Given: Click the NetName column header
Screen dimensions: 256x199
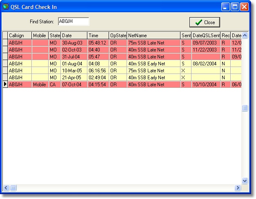Looking at the screenshot, I should 153,36.
